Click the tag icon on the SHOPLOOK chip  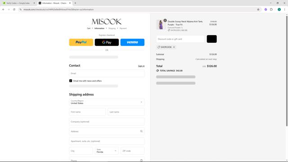[x=159, y=47]
